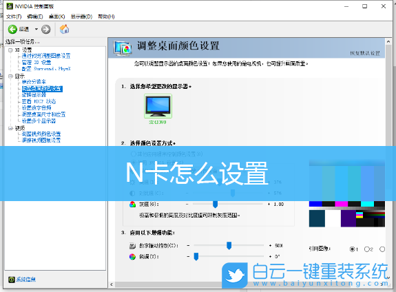396x292 pixels.
Task: Open the 桌面(K) menu
Action: point(57,17)
